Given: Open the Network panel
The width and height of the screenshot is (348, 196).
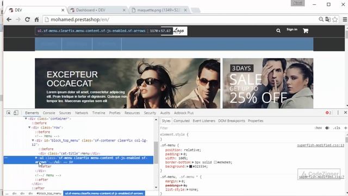Looking at the screenshot, I should click(x=82, y=113).
